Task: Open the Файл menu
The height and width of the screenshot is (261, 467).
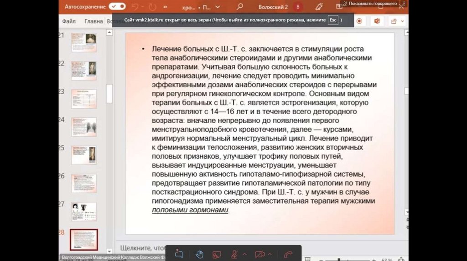Action: pyautogui.click(x=69, y=21)
